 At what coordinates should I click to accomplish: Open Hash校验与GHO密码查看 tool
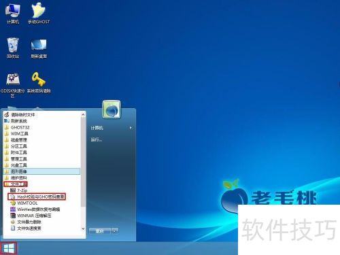point(37,197)
